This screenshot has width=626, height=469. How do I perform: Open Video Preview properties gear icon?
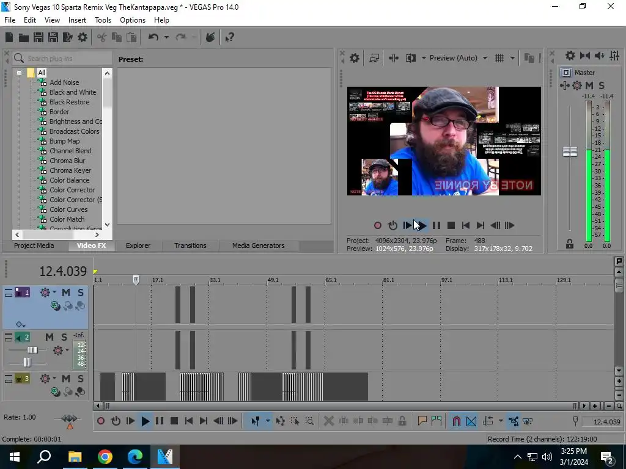355,58
